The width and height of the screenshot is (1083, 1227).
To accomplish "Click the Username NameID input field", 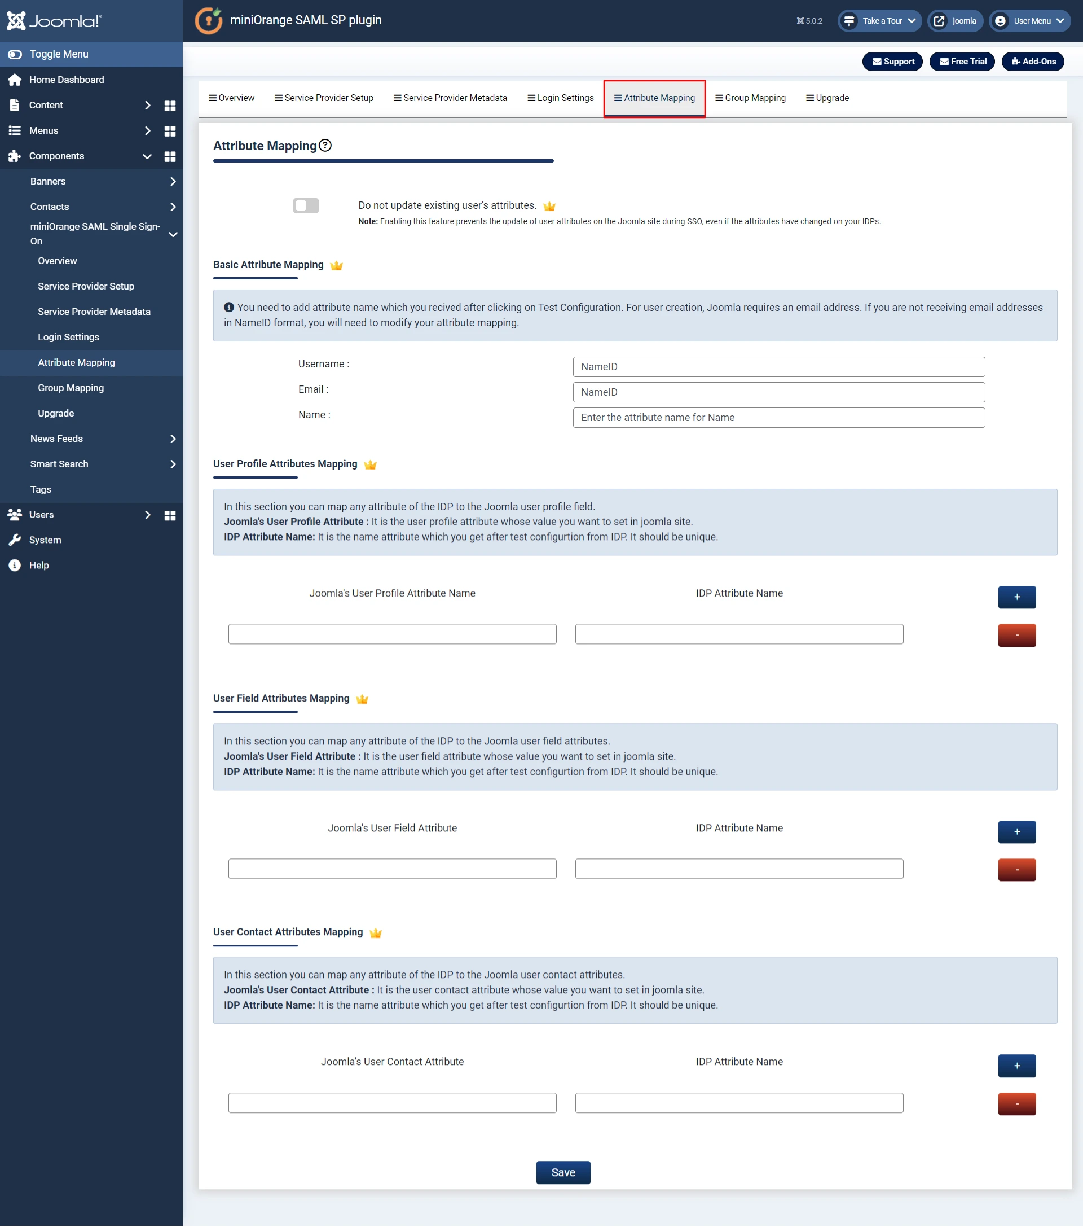I will point(779,366).
